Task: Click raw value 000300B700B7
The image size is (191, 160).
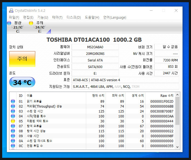Action: click(162, 111)
